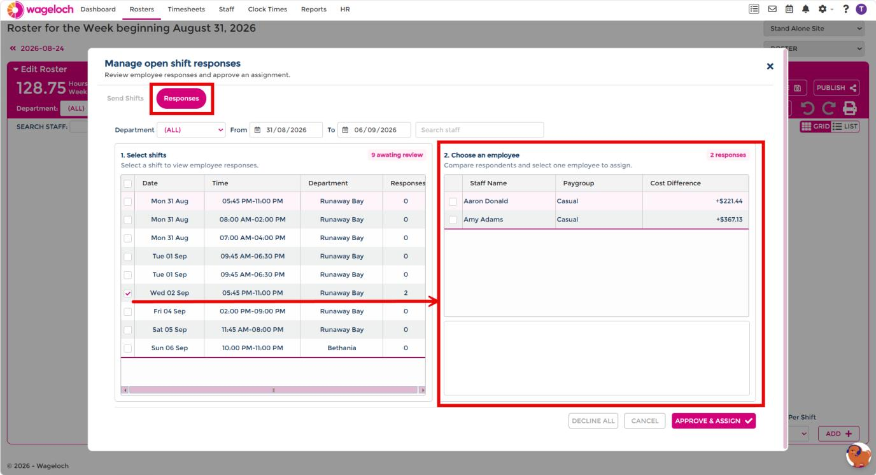The width and height of the screenshot is (876, 475).
Task: Click the CANCEL button
Action: coord(645,421)
